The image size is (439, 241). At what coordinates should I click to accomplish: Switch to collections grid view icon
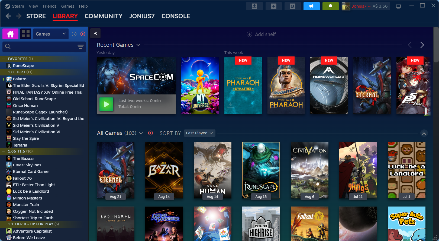[26, 34]
